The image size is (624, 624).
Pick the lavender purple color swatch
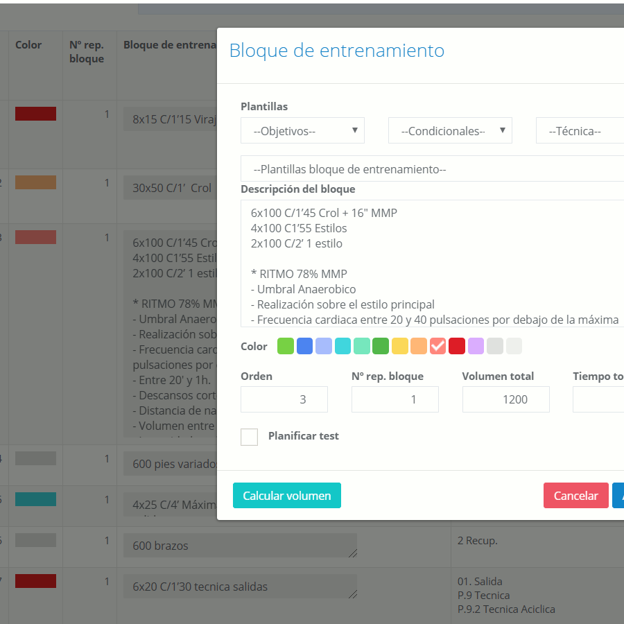click(x=476, y=346)
